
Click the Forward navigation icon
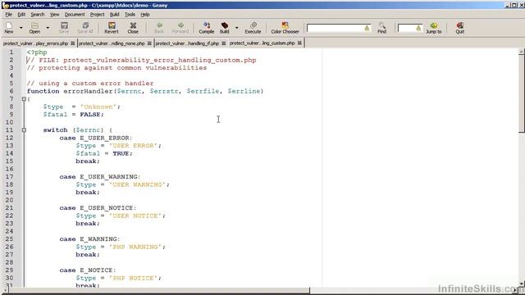coord(180,27)
